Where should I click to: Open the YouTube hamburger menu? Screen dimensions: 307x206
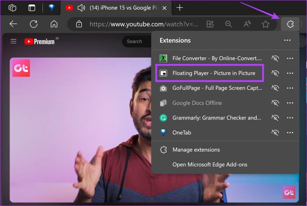13,41
